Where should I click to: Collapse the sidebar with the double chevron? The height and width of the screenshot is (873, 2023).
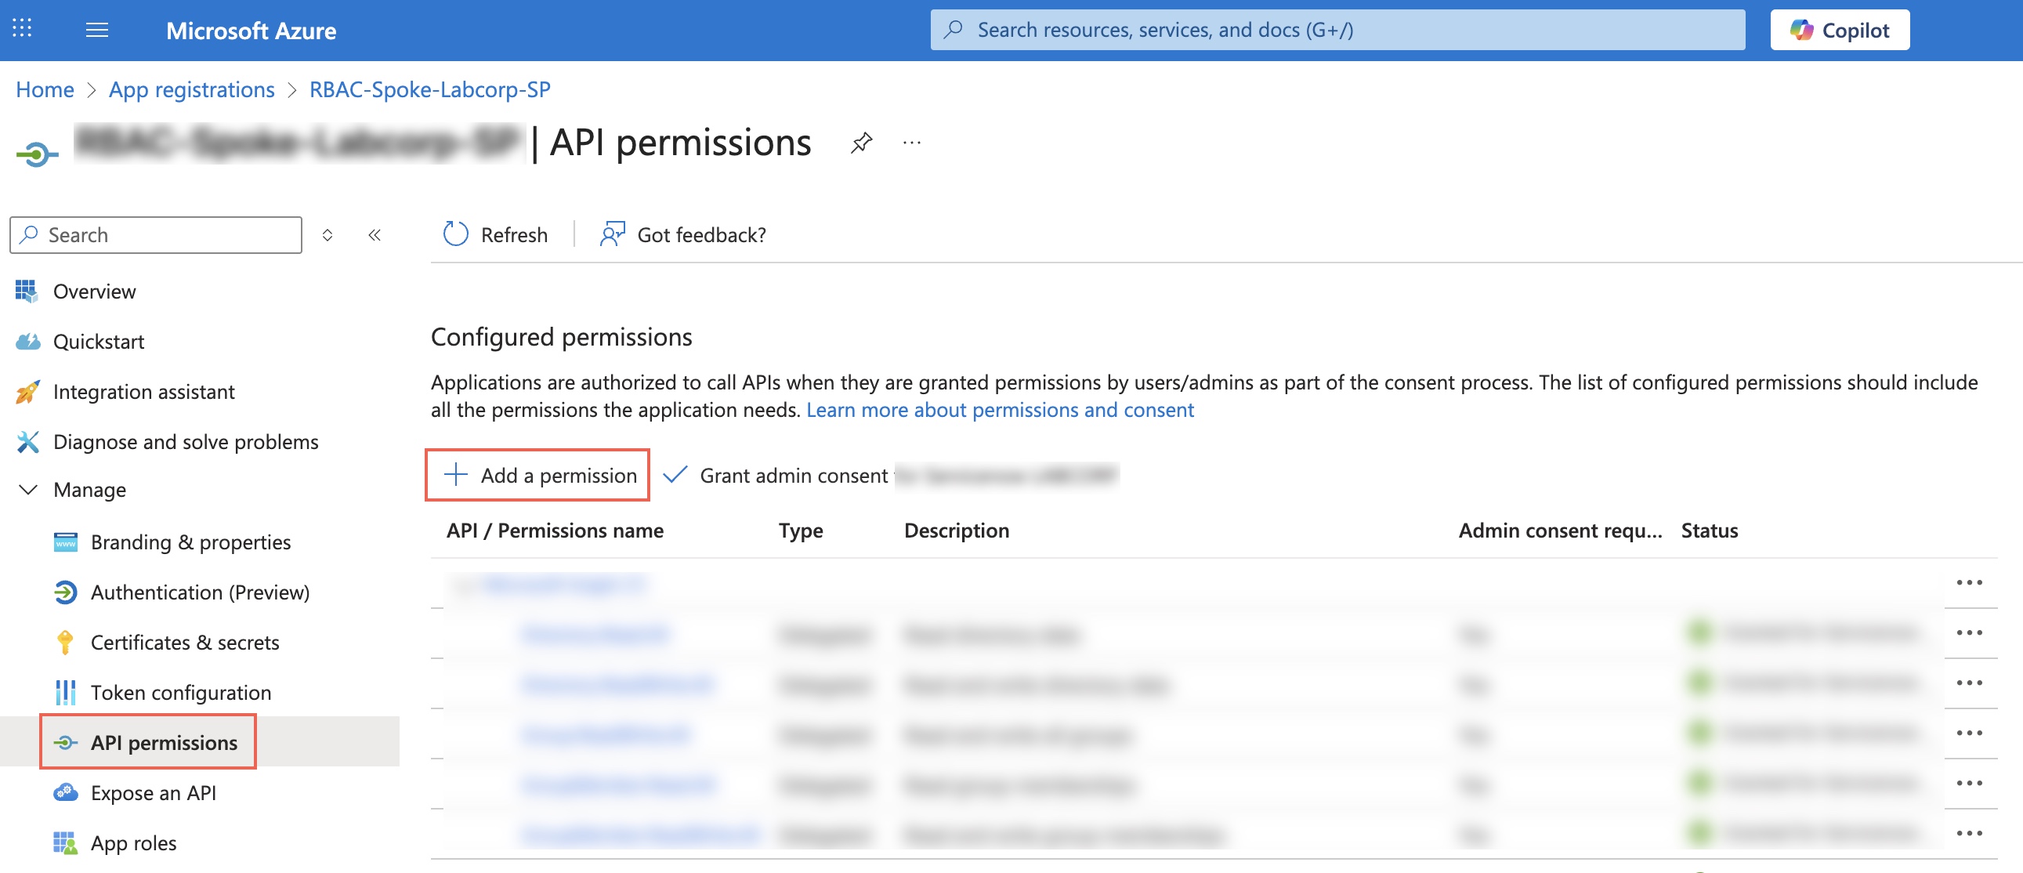pyautogui.click(x=375, y=235)
